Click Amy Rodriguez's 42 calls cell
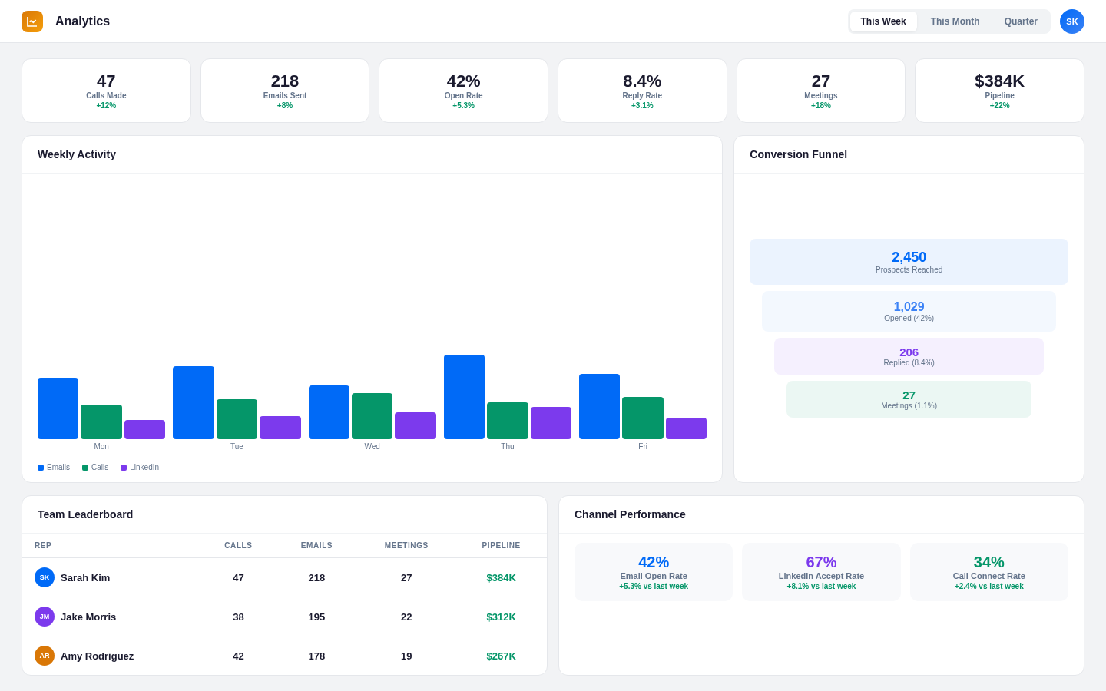The width and height of the screenshot is (1106, 691). pos(238,656)
